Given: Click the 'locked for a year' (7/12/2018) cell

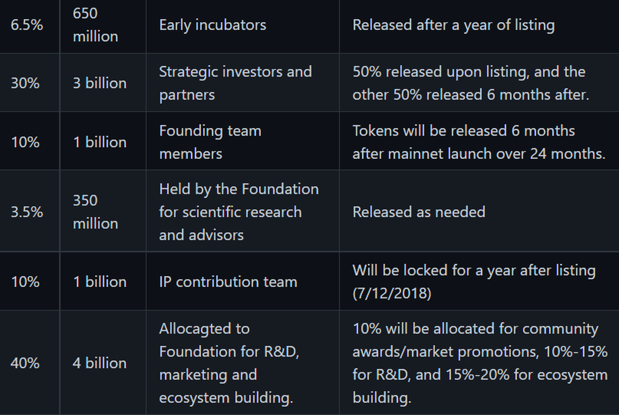Looking at the screenshot, I should tap(474, 282).
